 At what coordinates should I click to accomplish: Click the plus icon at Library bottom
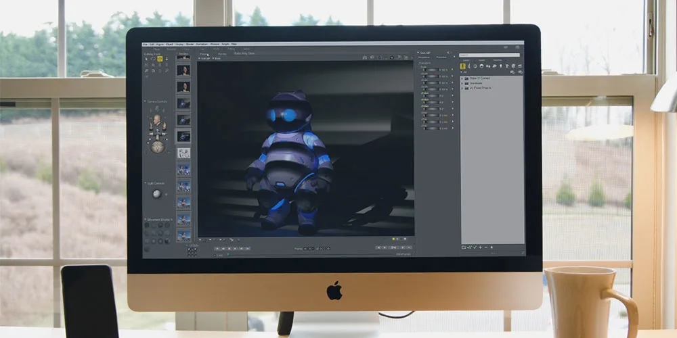click(480, 247)
